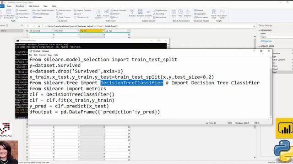This screenshot has height=164, width=293.
Task: Open the Format text column tool
Action: [106, 13]
